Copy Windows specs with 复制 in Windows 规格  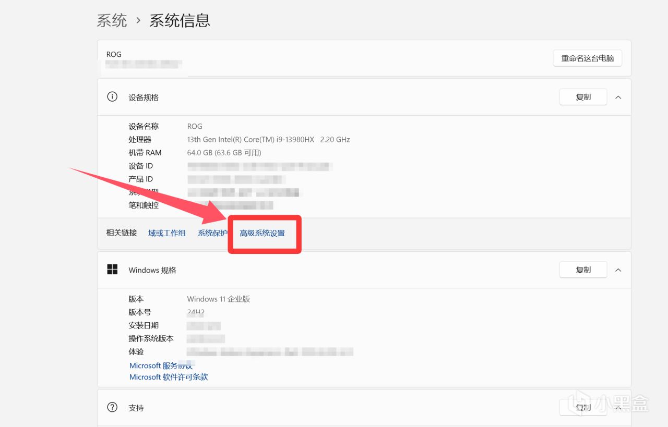583,270
